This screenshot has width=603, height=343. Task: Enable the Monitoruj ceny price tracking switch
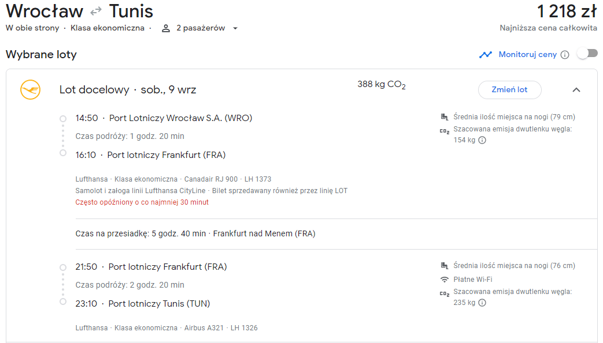587,54
